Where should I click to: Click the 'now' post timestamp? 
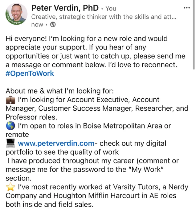click(37, 25)
